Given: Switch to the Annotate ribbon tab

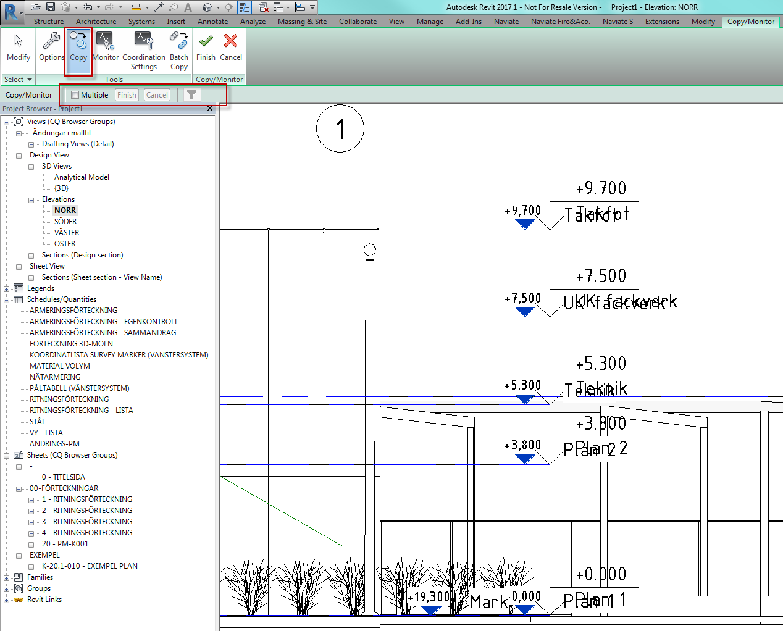Looking at the screenshot, I should tap(212, 22).
